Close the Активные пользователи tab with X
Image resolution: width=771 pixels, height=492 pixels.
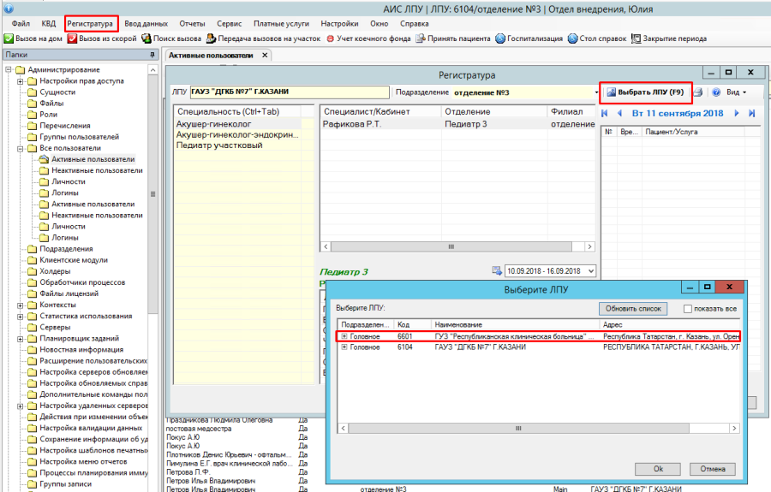(265, 55)
